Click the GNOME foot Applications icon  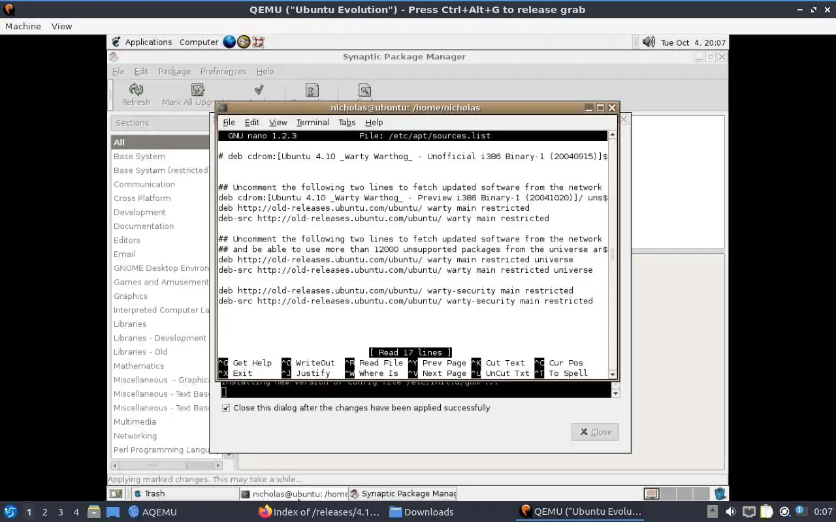[116, 42]
